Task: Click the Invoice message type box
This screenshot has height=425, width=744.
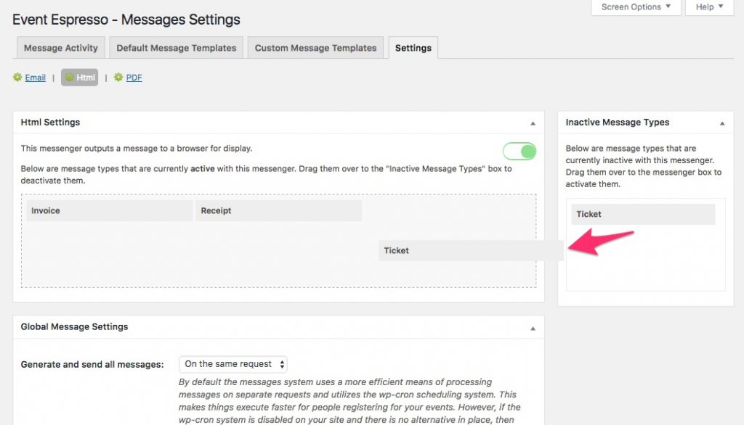Action: [110, 211]
